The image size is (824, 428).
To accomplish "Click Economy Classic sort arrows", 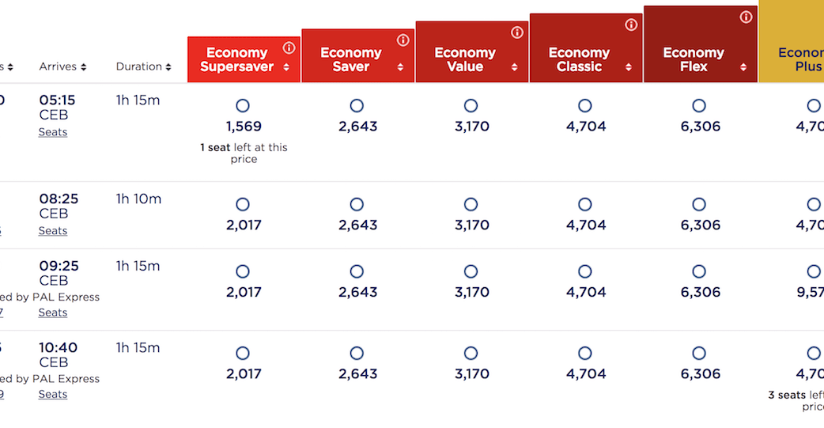I will (x=629, y=67).
